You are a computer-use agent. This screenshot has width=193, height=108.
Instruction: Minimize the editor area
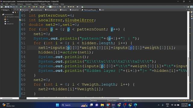pyautogui.click(x=187, y=9)
